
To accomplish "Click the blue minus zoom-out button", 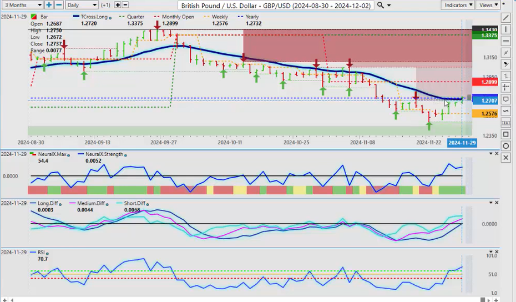I will pos(59,5).
